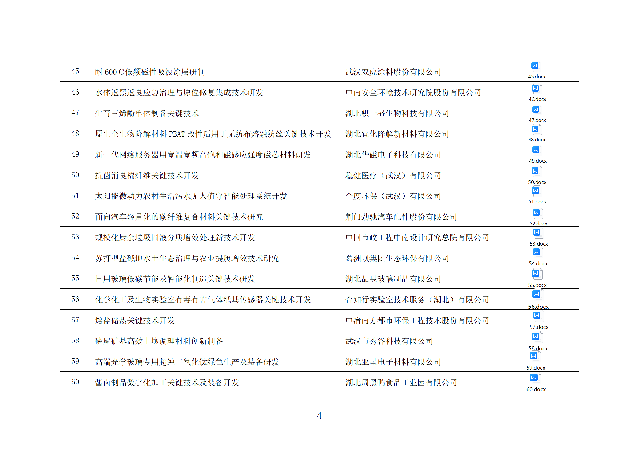The image size is (643, 454).
Task: Open the embedded 45.docx attachment icon
Action: pyautogui.click(x=536, y=70)
